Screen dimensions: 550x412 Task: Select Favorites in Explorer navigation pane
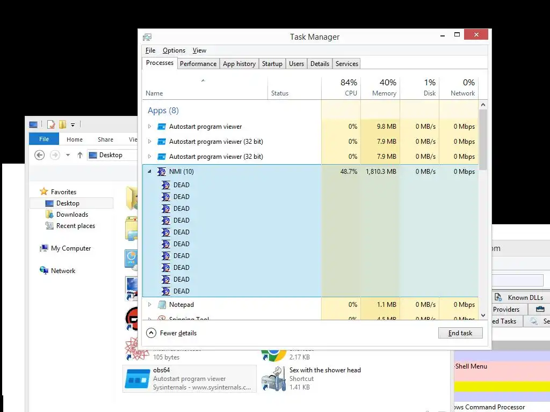tap(63, 192)
